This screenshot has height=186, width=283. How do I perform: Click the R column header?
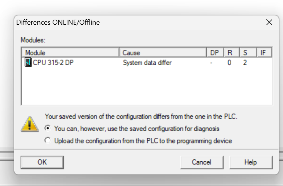click(x=232, y=52)
